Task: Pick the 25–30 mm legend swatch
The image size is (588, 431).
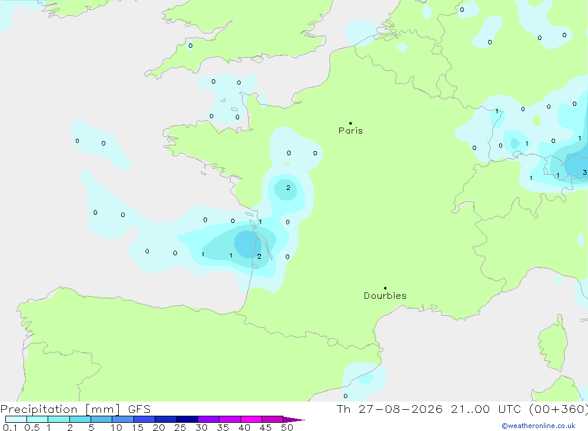Action: [187, 419]
